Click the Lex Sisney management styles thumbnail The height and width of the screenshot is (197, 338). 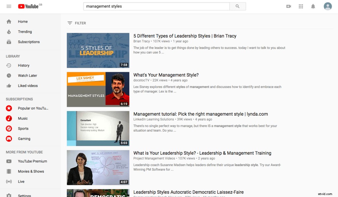point(98,89)
